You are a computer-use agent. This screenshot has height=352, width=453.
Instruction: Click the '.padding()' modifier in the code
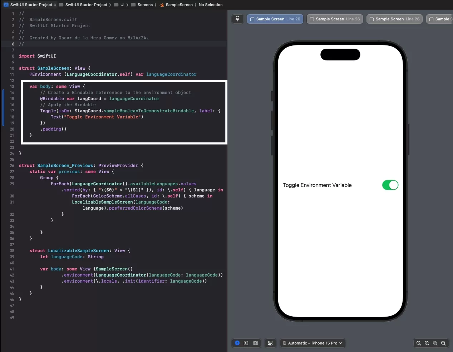[53, 129]
